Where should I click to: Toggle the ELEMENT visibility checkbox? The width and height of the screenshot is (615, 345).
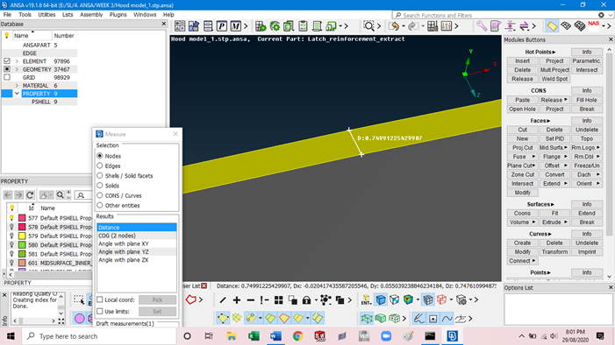pos(7,61)
